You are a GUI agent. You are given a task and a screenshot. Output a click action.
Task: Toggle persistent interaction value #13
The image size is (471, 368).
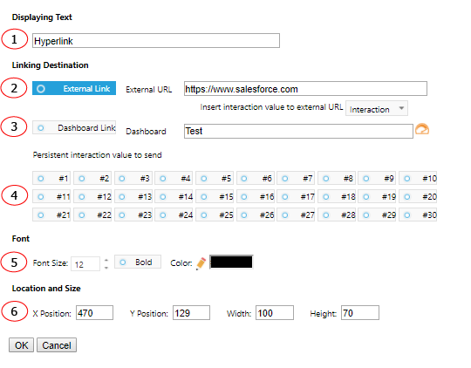pyautogui.click(x=133, y=196)
